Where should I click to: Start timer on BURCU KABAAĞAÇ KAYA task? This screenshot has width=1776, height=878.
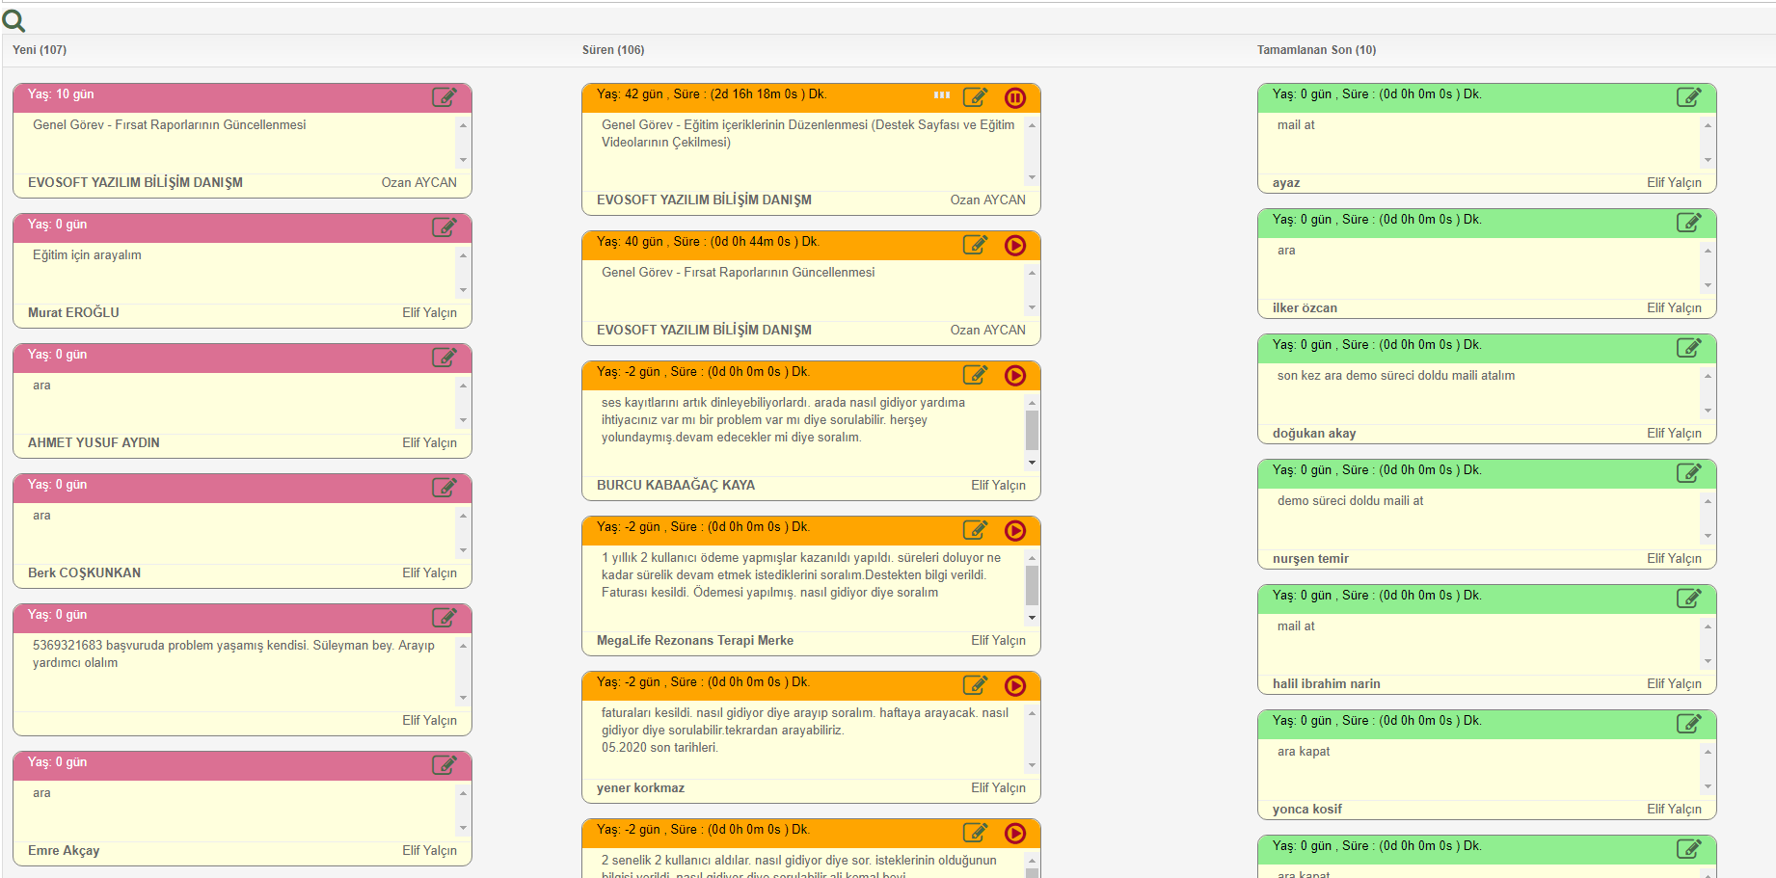(1015, 375)
